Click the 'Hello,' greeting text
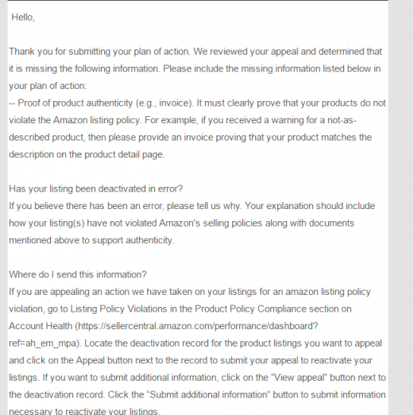413x415 pixels. point(23,17)
